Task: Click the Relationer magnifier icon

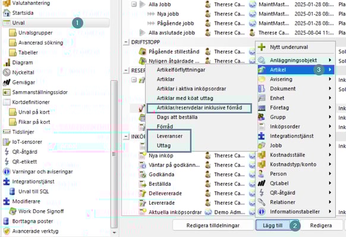Action: [262, 202]
